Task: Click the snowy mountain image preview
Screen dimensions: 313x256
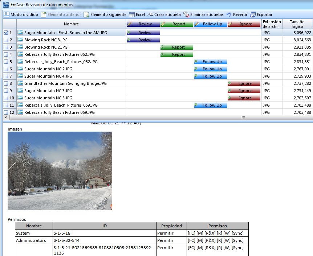Action: (x=60, y=171)
